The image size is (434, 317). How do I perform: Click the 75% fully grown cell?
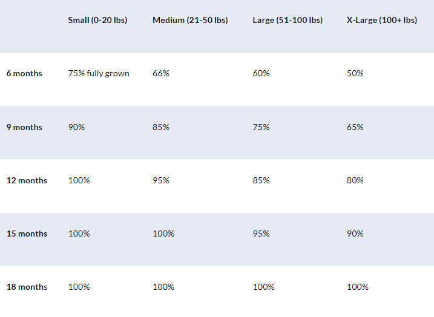point(99,74)
